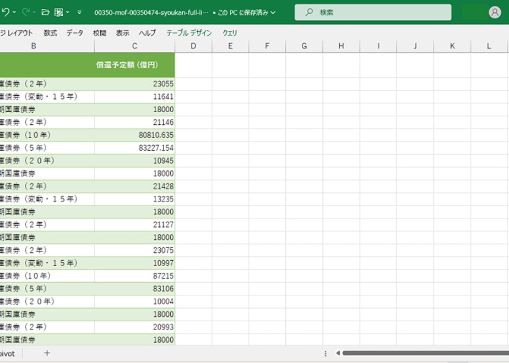
Task: Switch to the pivot sheet tab
Action: [8, 354]
